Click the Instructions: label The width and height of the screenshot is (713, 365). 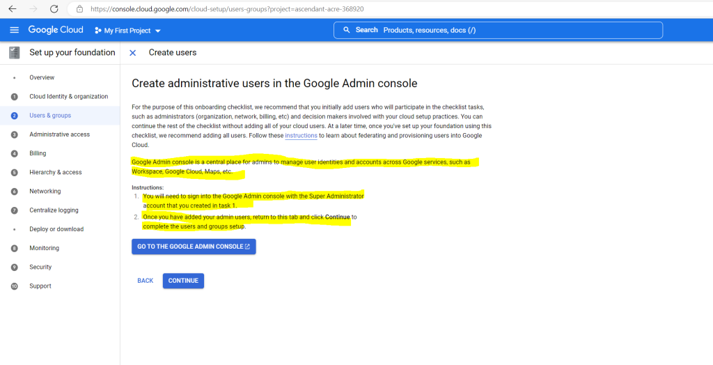148,187
